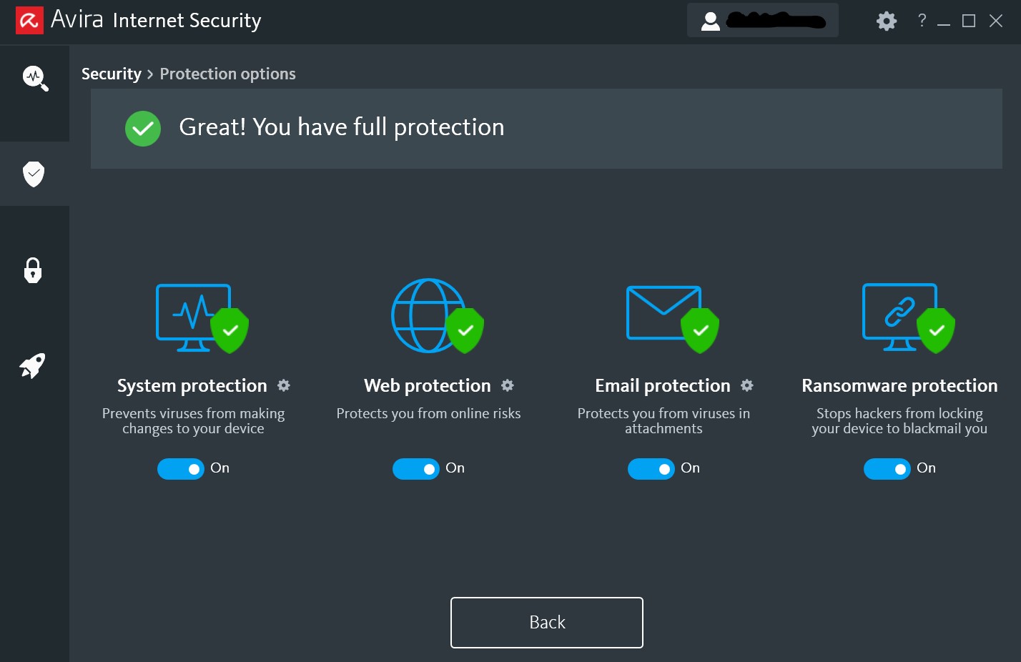Viewport: 1021px width, 662px height.
Task: Open Web protection settings gear
Action: [508, 386]
